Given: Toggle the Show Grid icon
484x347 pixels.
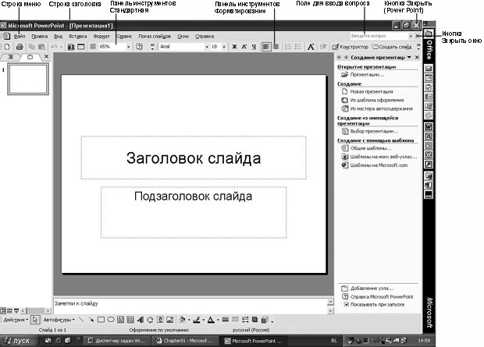Looking at the screenshot, I should coord(93,47).
